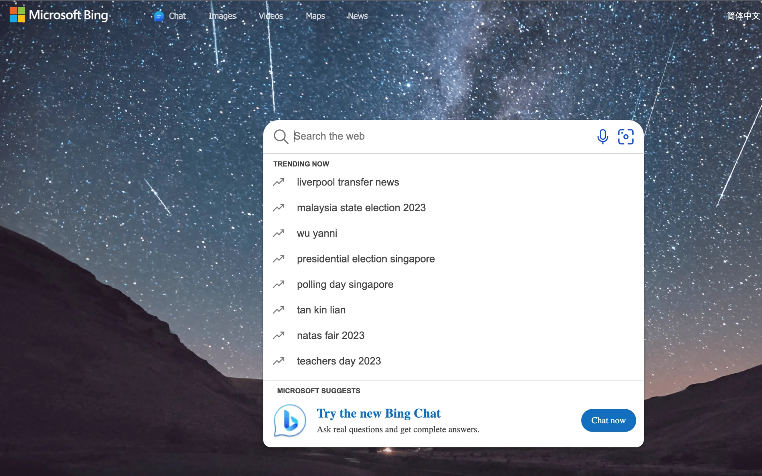Select suggestion natas fair 2023

click(x=453, y=335)
